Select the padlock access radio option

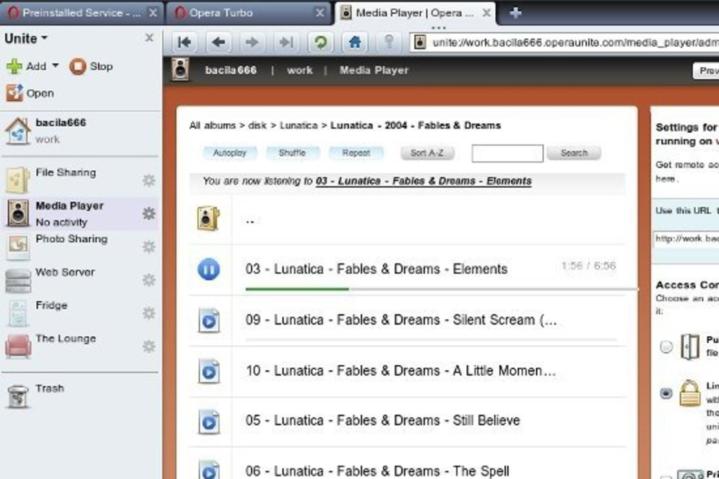coord(666,393)
